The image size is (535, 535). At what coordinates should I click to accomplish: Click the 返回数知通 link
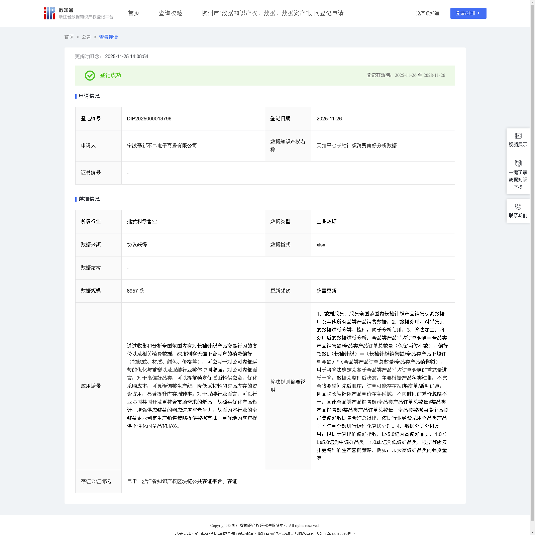(x=427, y=13)
